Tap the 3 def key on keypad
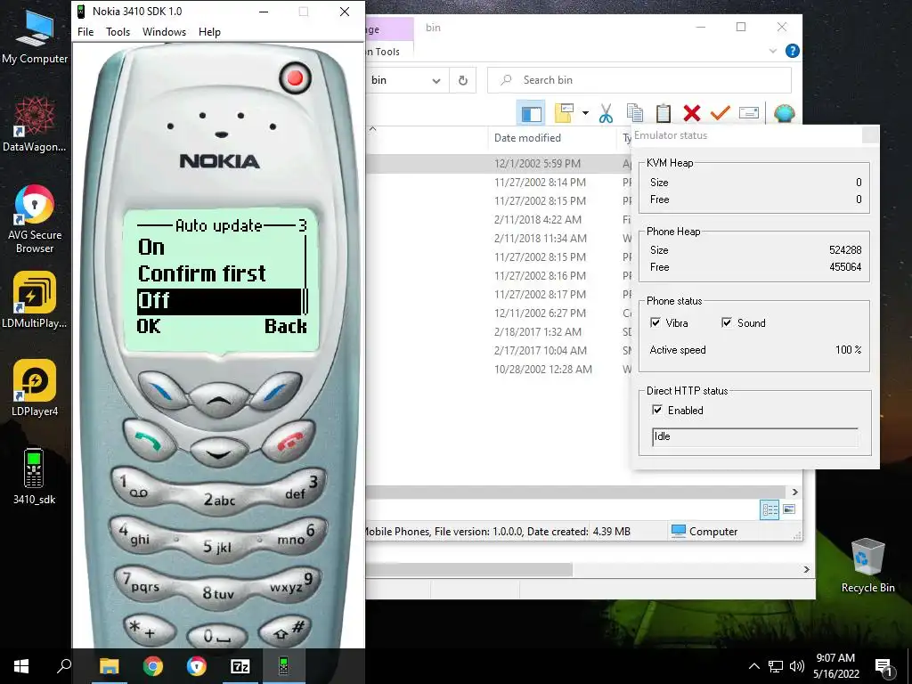This screenshot has height=684, width=912. pyautogui.click(x=300, y=487)
